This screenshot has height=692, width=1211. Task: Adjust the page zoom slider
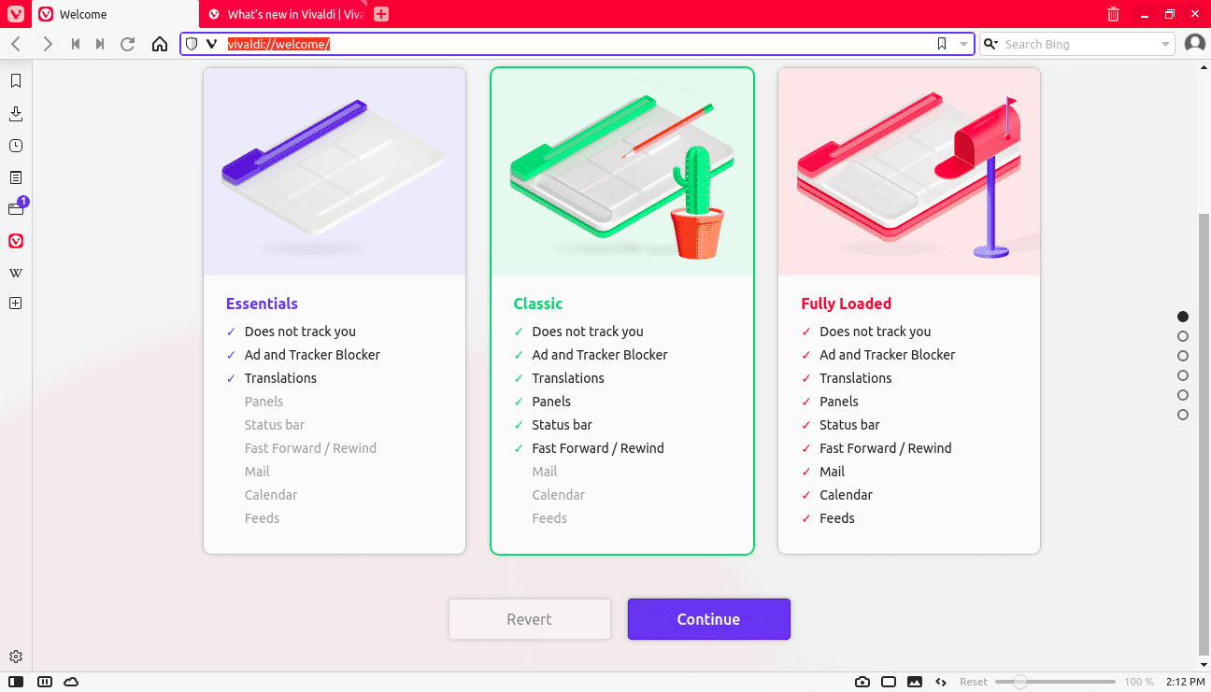1020,682
